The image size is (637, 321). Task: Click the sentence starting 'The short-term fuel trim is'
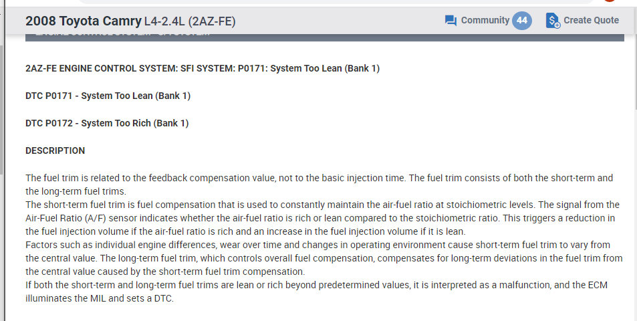[x=201, y=205]
